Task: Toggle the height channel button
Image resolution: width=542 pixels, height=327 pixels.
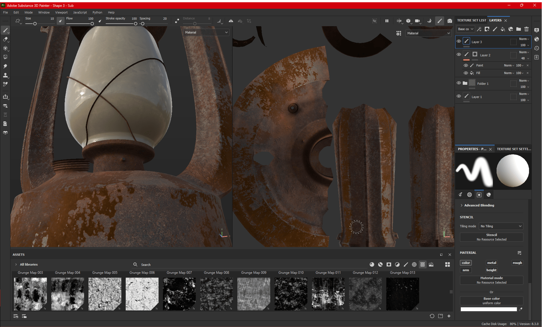Action: click(492, 270)
